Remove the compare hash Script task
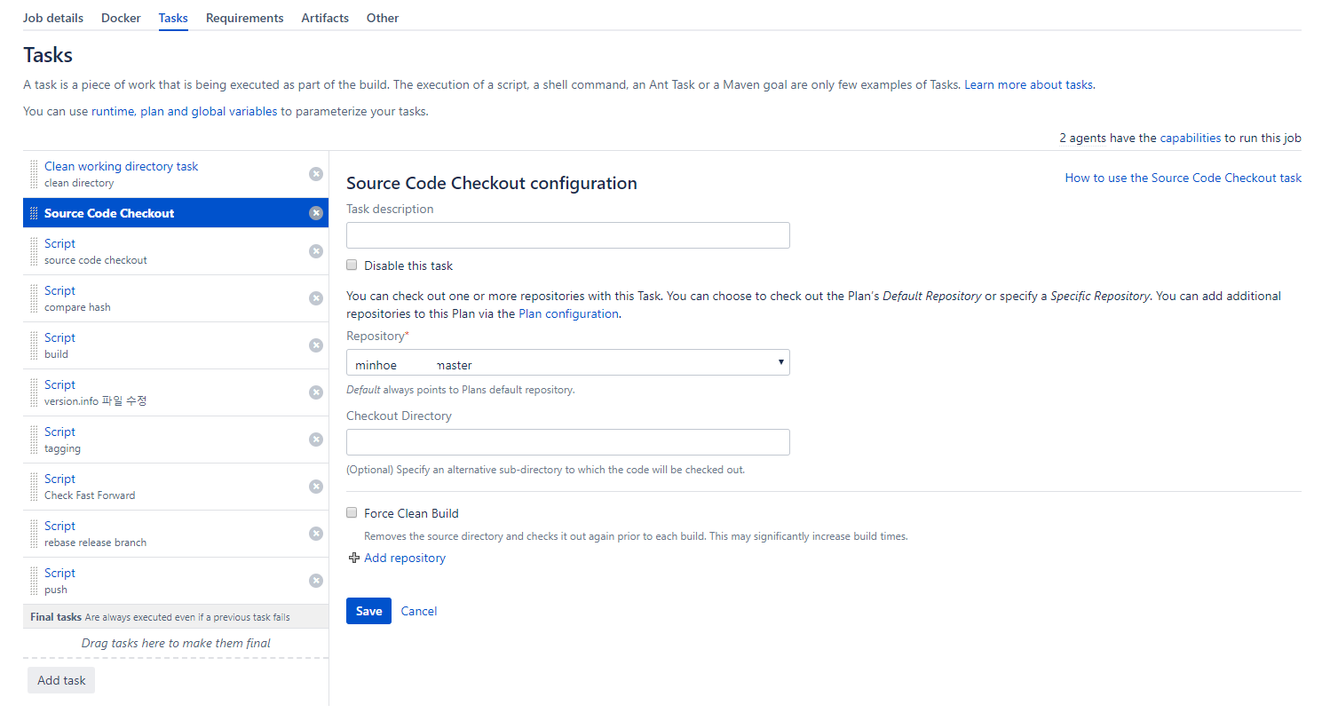The image size is (1322, 713). pyautogui.click(x=315, y=298)
